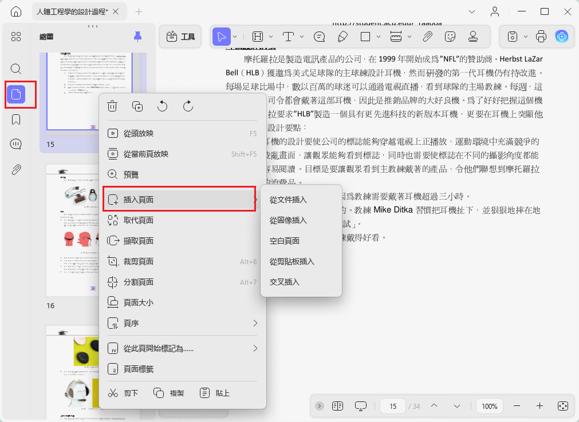Choose 從文件插入 in submenu
The width and height of the screenshot is (579, 422).
coord(301,200)
